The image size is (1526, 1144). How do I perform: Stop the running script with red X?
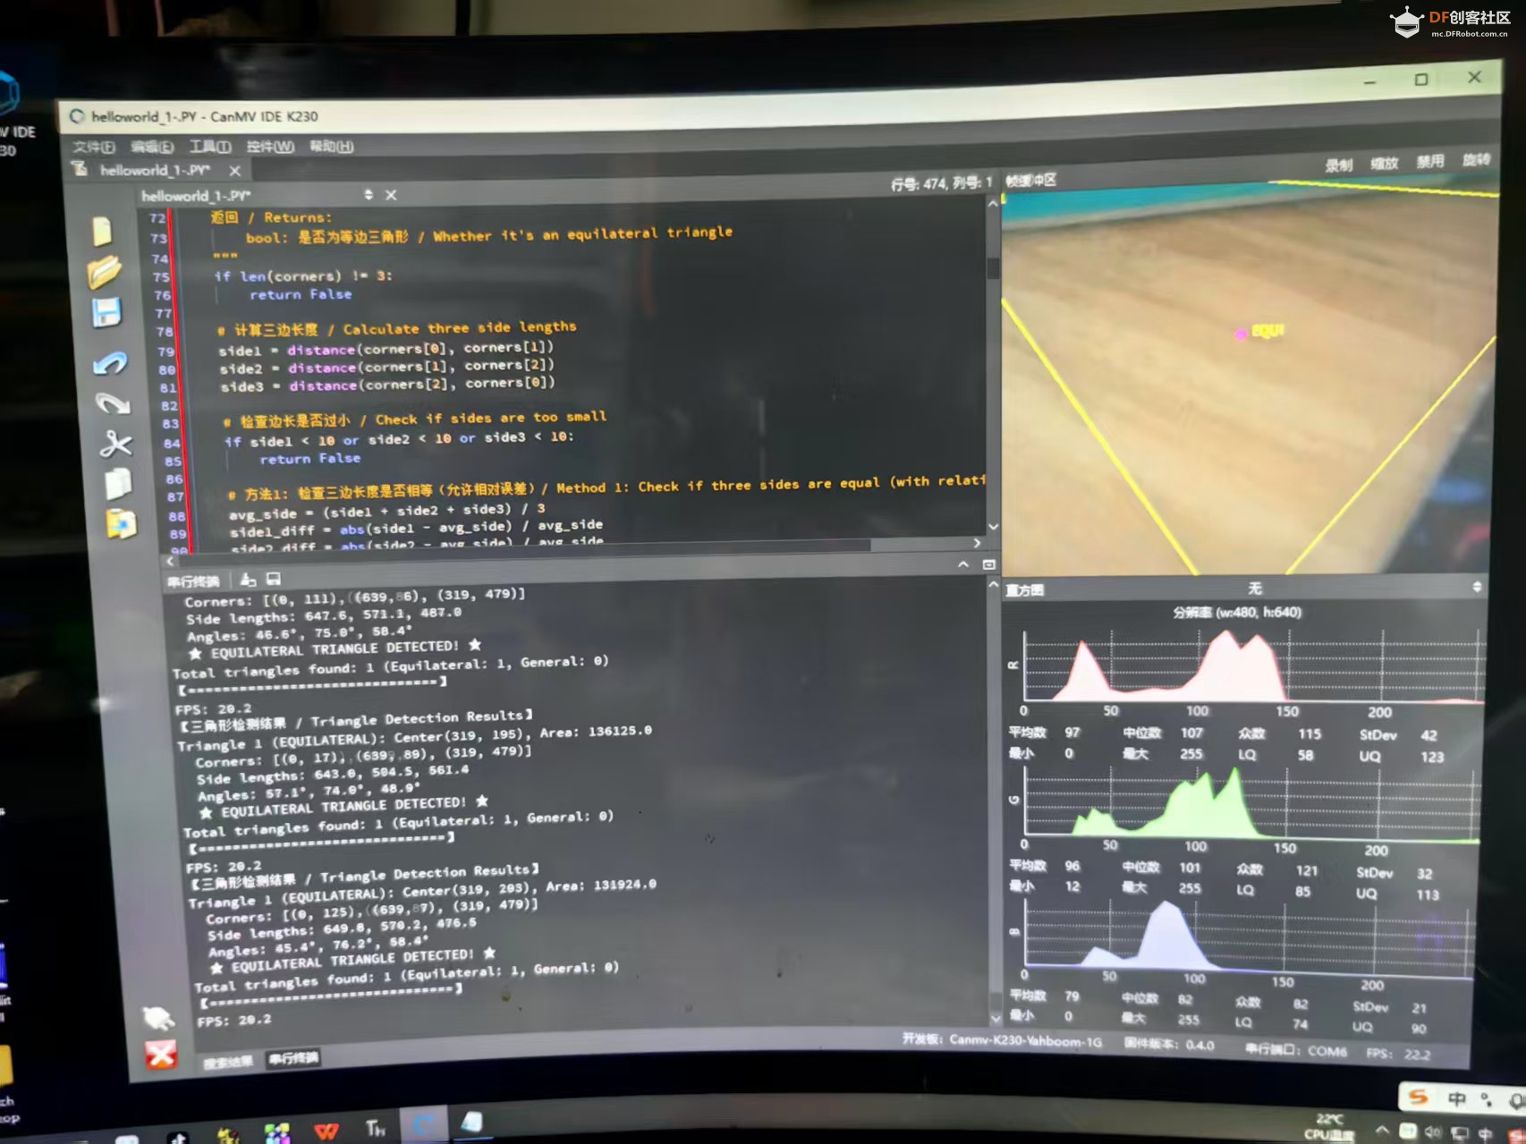coord(161,1055)
